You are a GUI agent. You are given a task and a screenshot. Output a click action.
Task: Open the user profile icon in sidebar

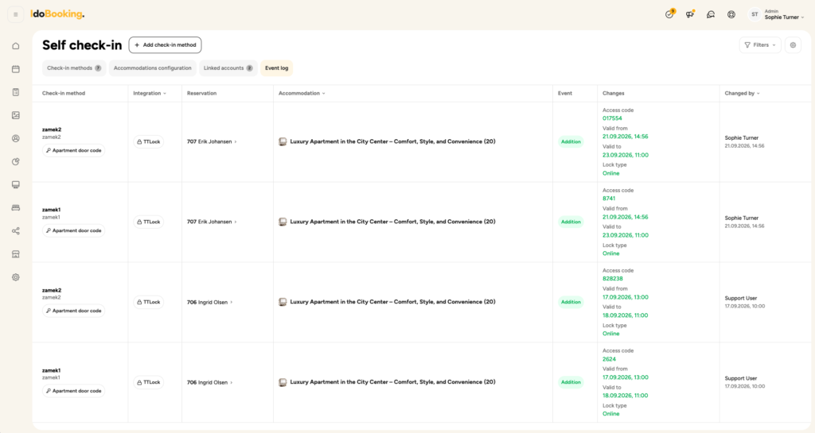16,138
